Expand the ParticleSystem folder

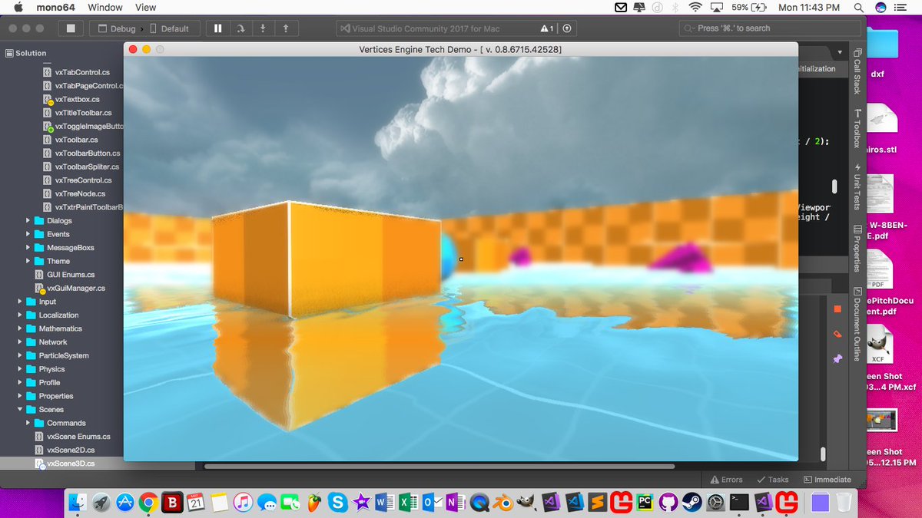point(21,355)
